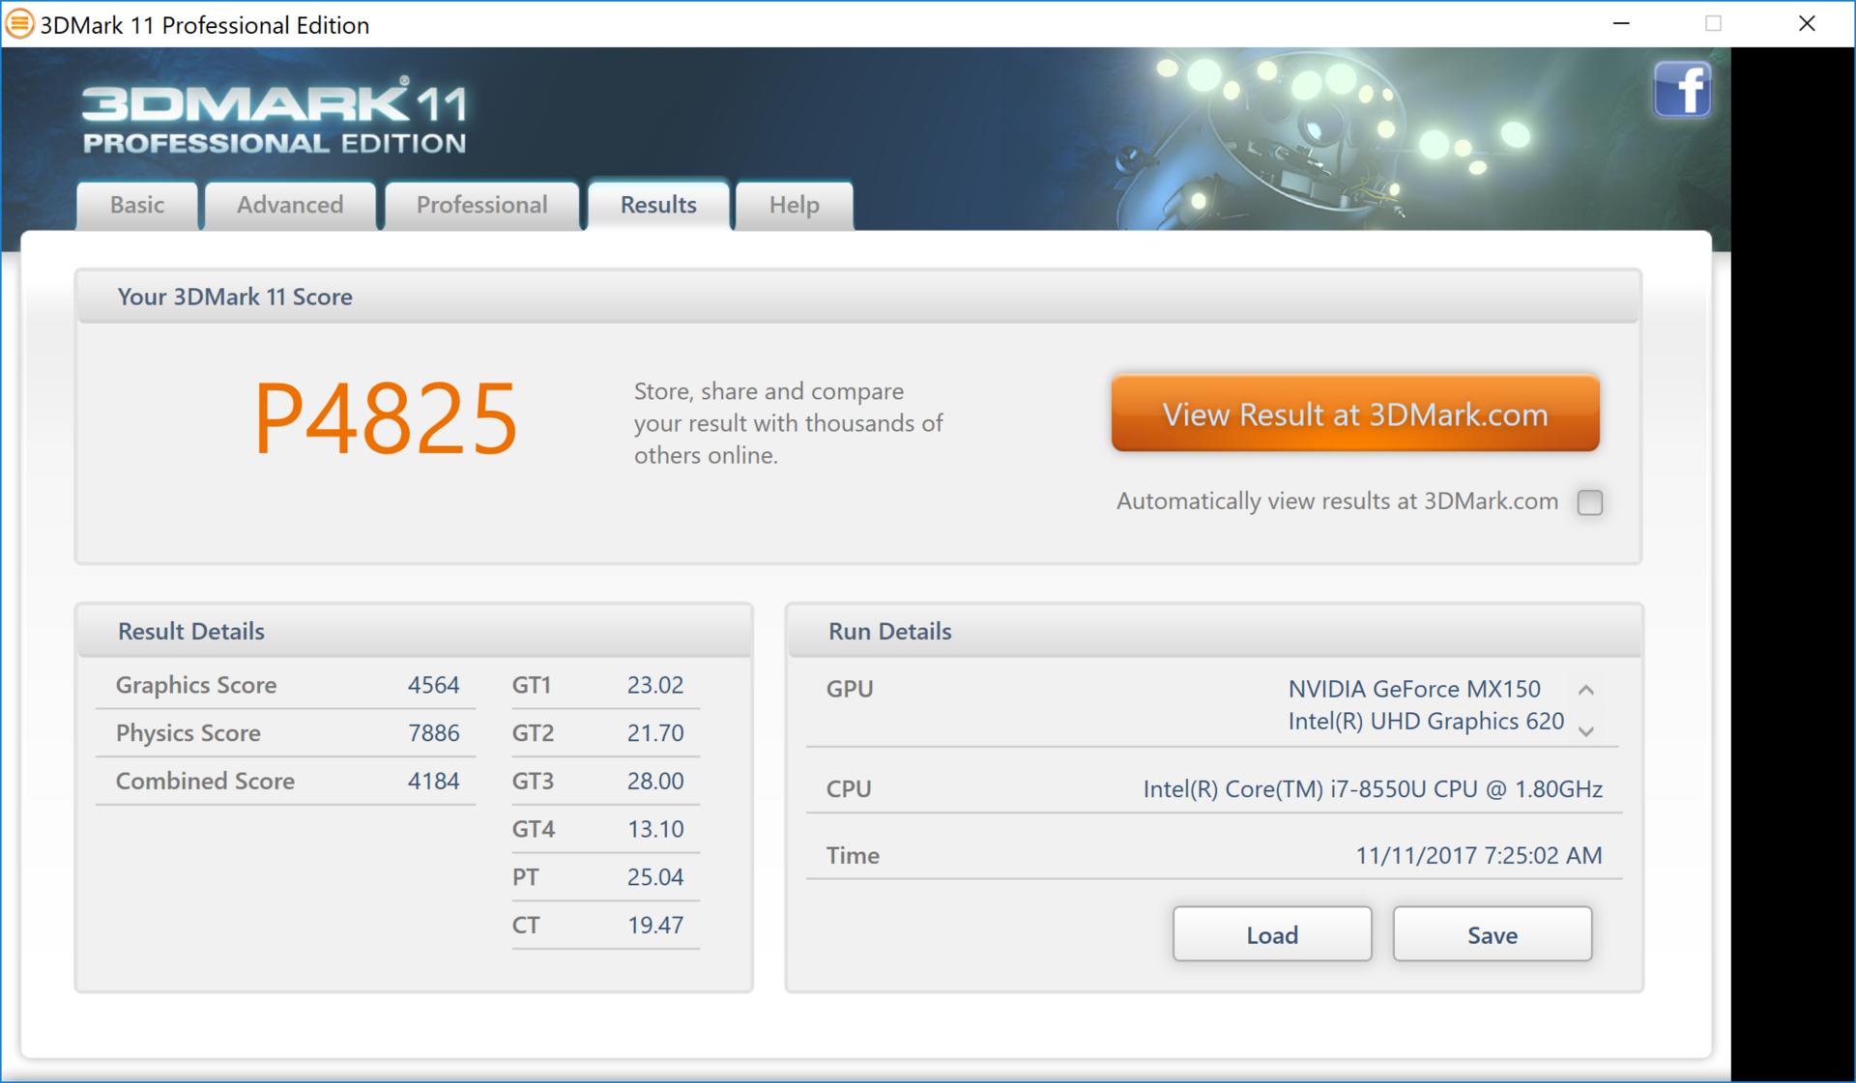Click the 3DMark orange app icon in title bar

(x=18, y=23)
